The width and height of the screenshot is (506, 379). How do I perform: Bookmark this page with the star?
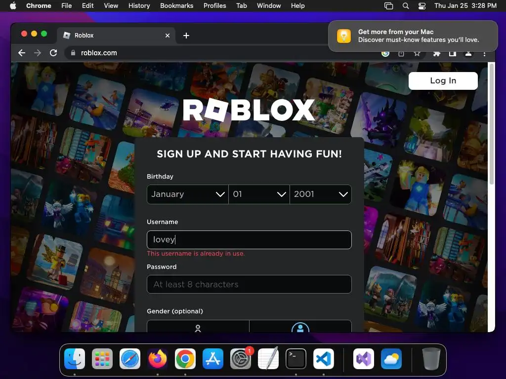(417, 53)
